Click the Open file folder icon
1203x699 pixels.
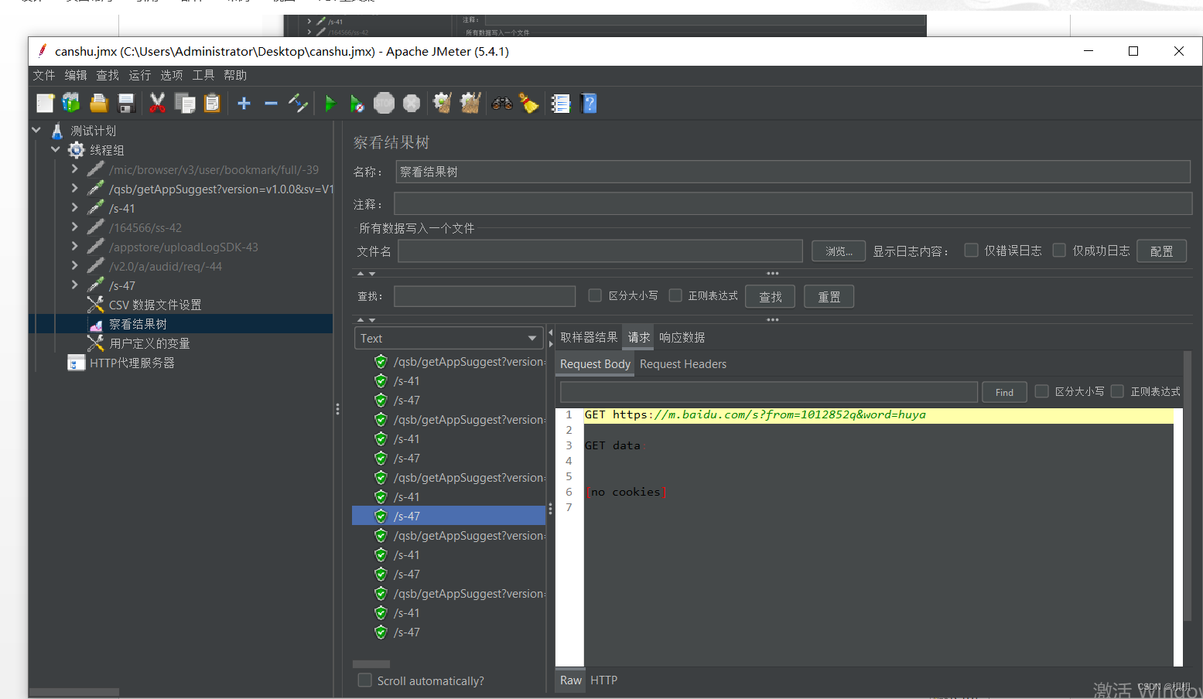point(99,103)
